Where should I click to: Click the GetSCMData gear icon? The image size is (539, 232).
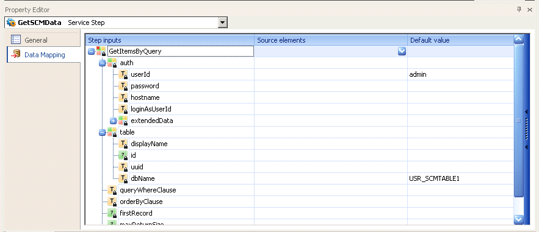pos(11,23)
